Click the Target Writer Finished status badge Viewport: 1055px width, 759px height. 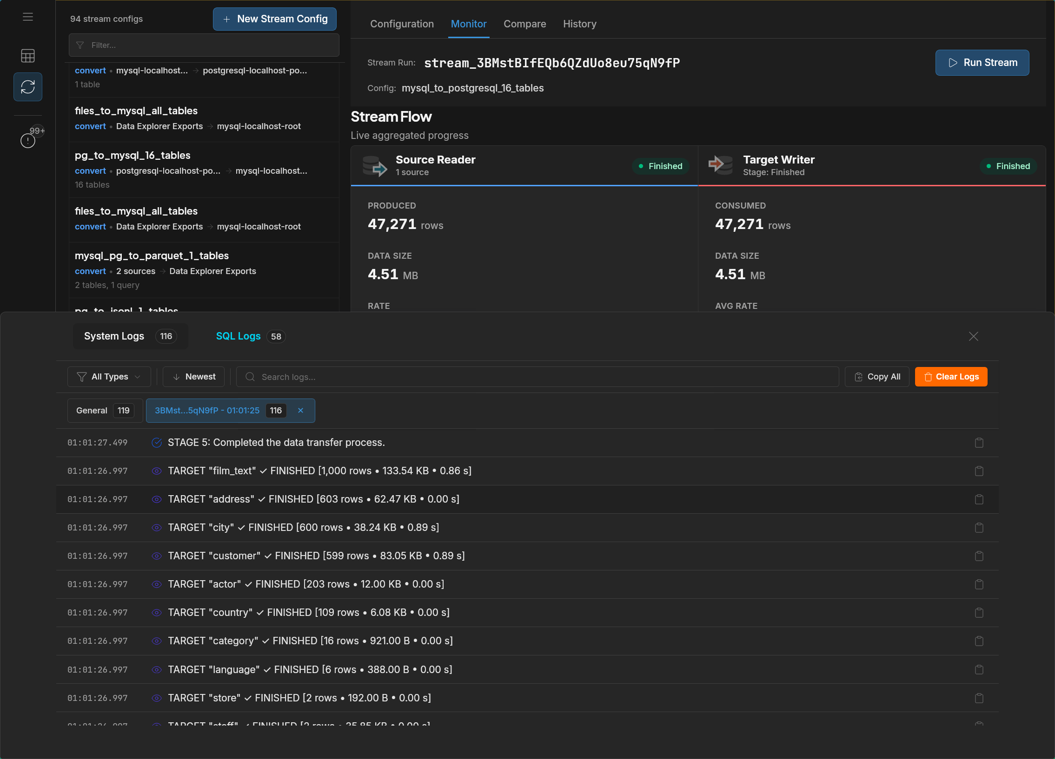coord(1008,166)
